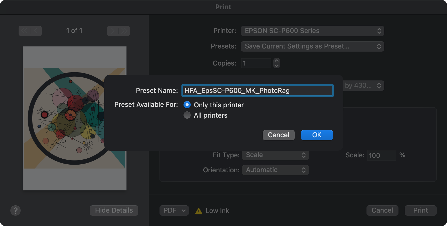The image size is (447, 226).
Task: Go to last page in preview
Action: click(x=124, y=31)
